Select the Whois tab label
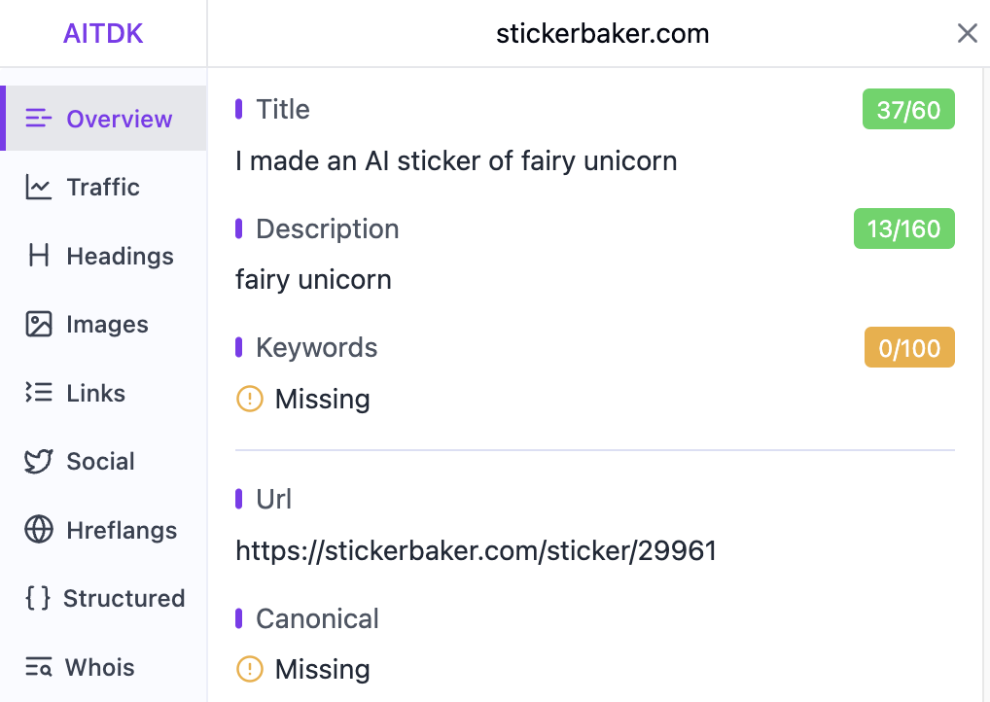Screen dimensions: 990x702 (99, 667)
